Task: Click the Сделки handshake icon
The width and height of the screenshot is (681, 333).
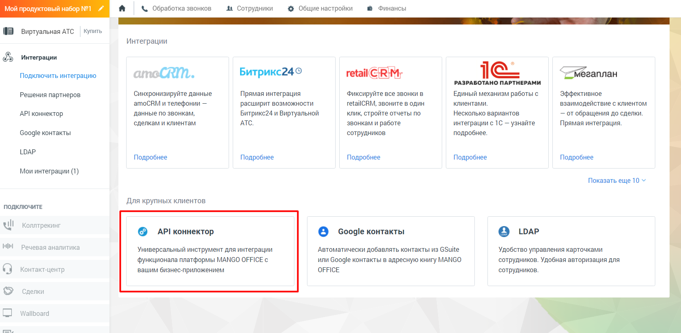Action: pos(8,291)
